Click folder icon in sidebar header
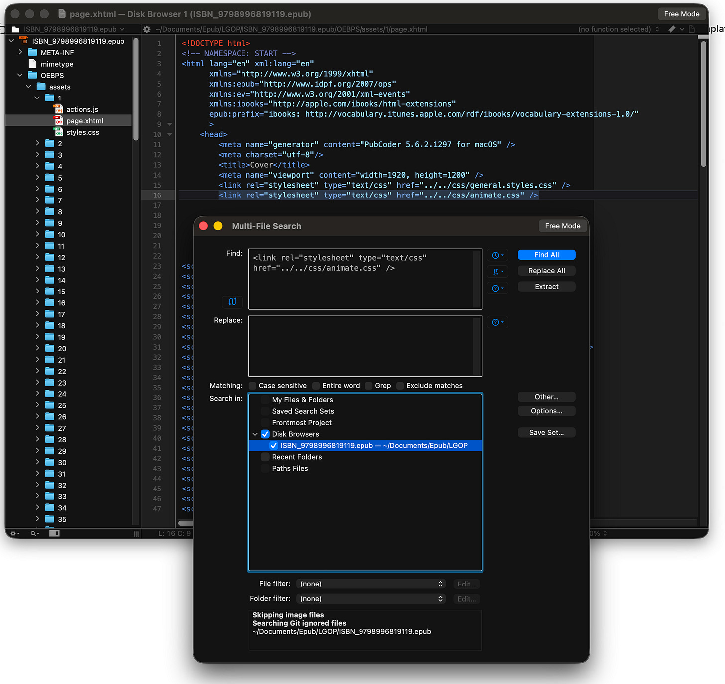725x684 pixels. pyautogui.click(x=15, y=29)
